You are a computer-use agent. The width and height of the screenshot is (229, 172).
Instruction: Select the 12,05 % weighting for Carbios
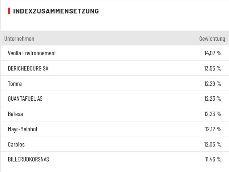213,144
